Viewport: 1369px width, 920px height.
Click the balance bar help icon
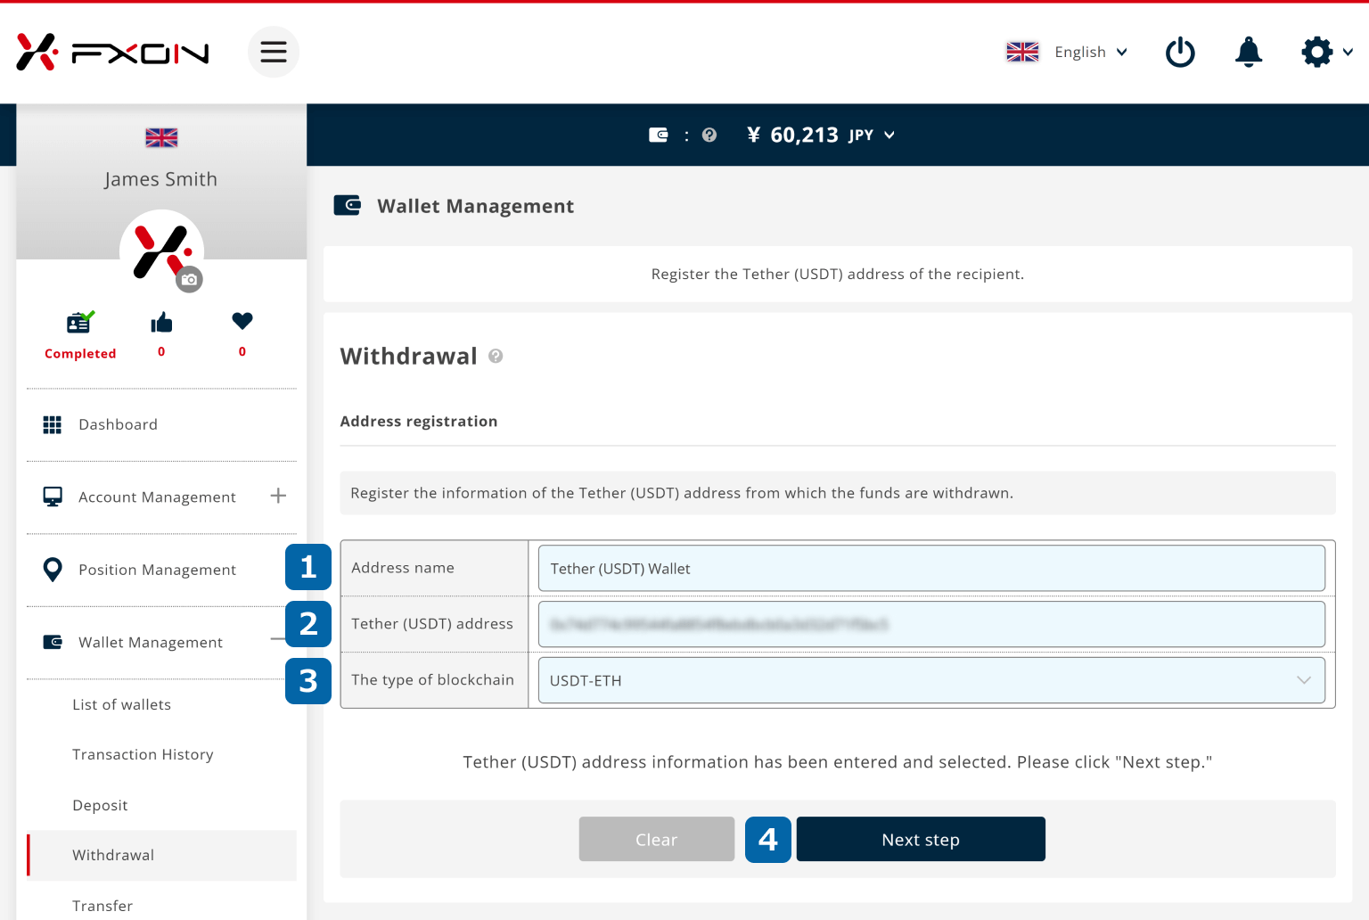[709, 135]
